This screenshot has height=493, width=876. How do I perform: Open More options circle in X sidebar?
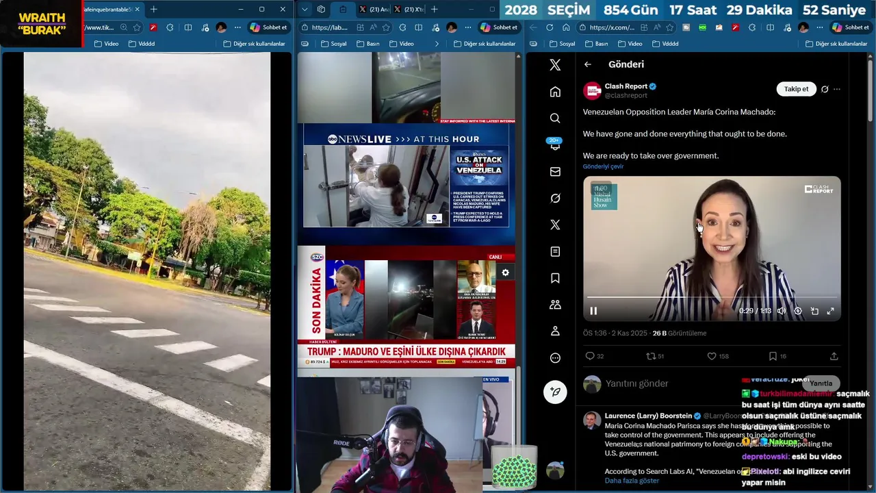555,358
